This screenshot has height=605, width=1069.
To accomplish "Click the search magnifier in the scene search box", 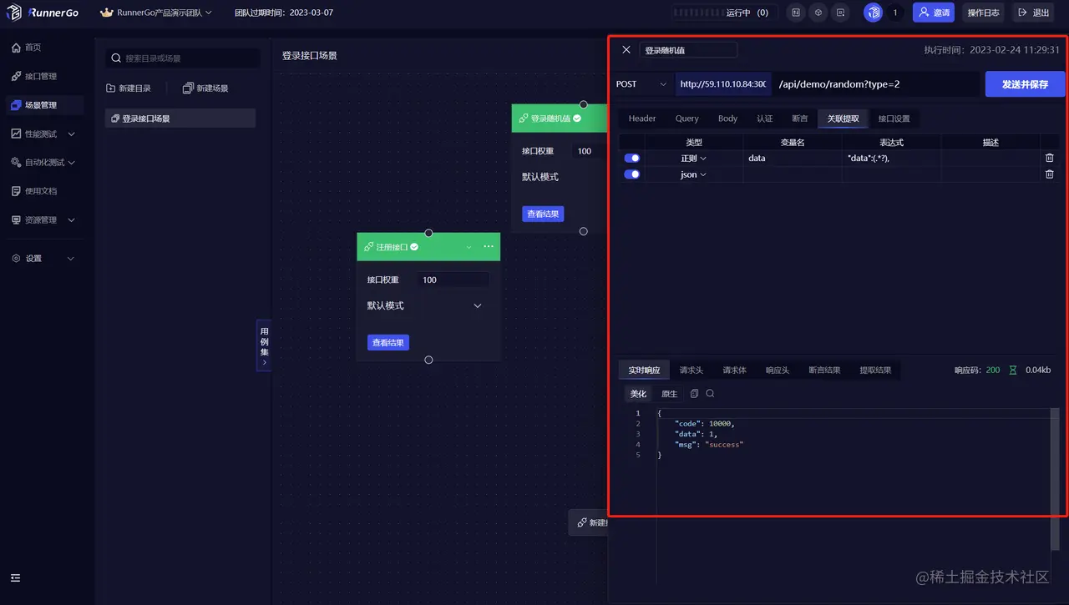I will click(116, 58).
